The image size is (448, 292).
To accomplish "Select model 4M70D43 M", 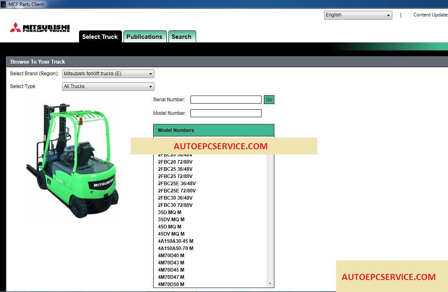I will click(x=171, y=263).
